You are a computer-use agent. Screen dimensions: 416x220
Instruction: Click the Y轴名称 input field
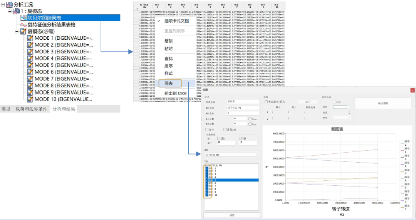point(243,113)
